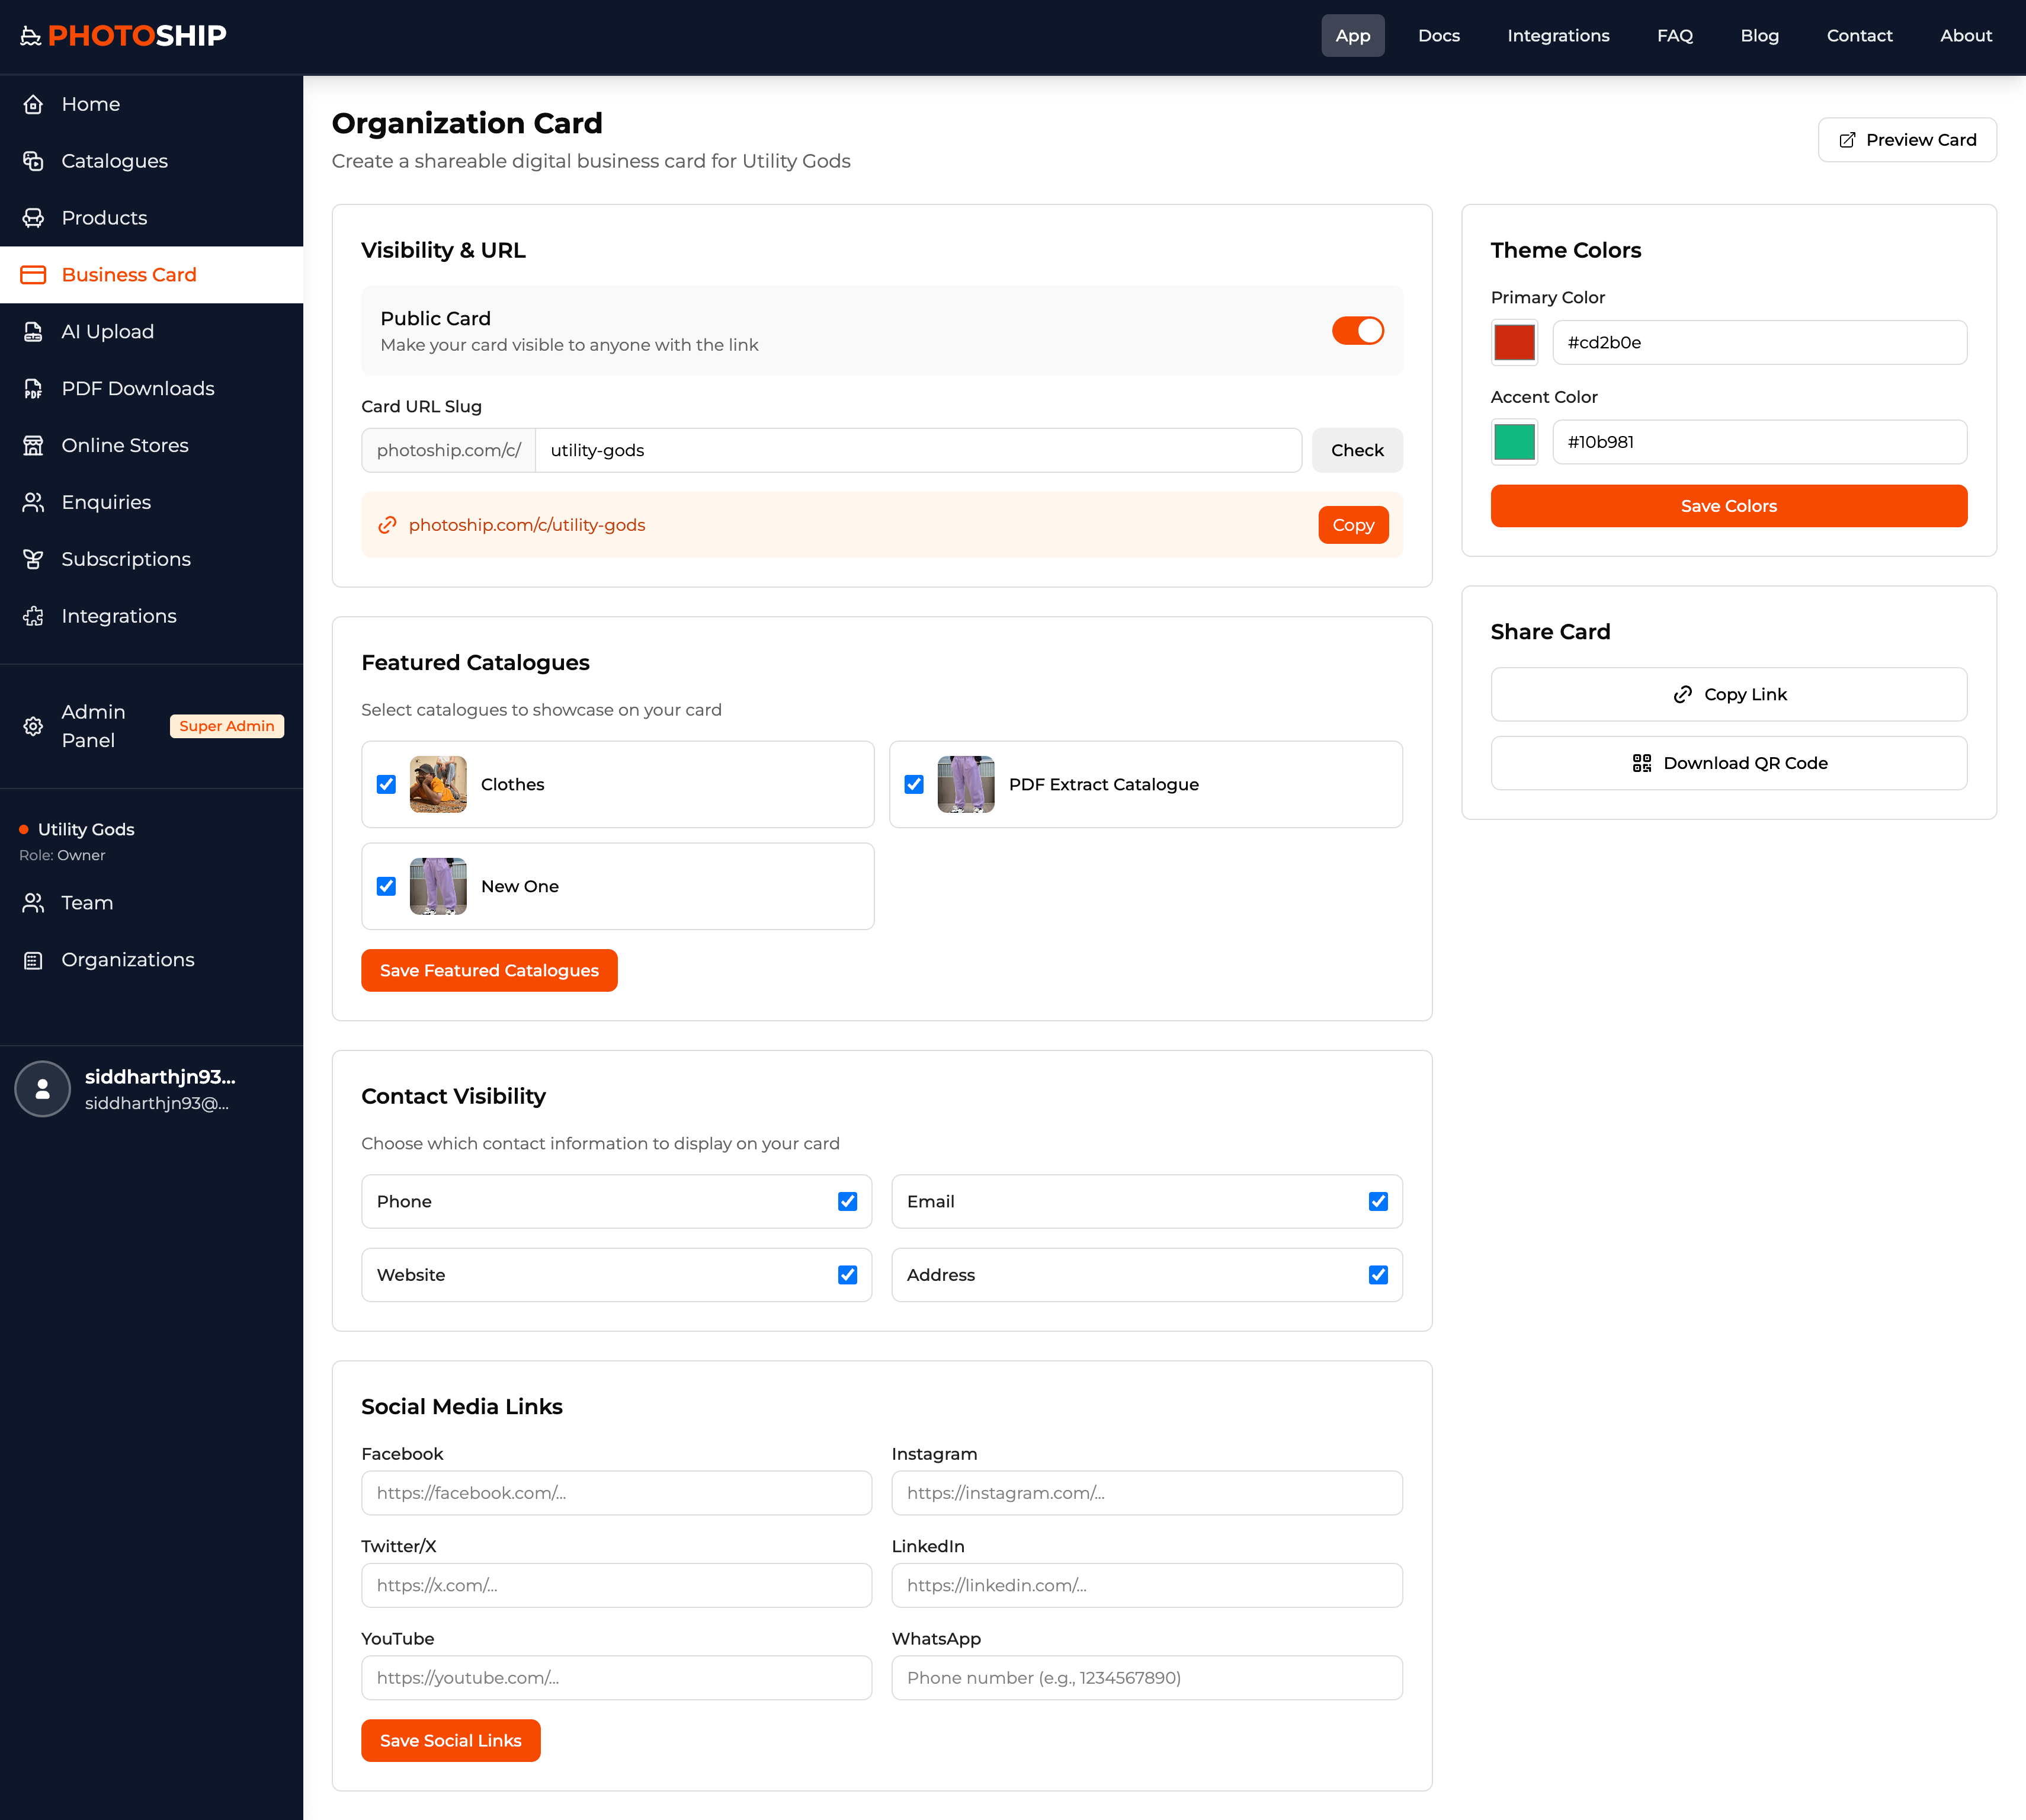Uncheck the Phone visibility checkbox
2026x1820 pixels.
(x=847, y=1202)
